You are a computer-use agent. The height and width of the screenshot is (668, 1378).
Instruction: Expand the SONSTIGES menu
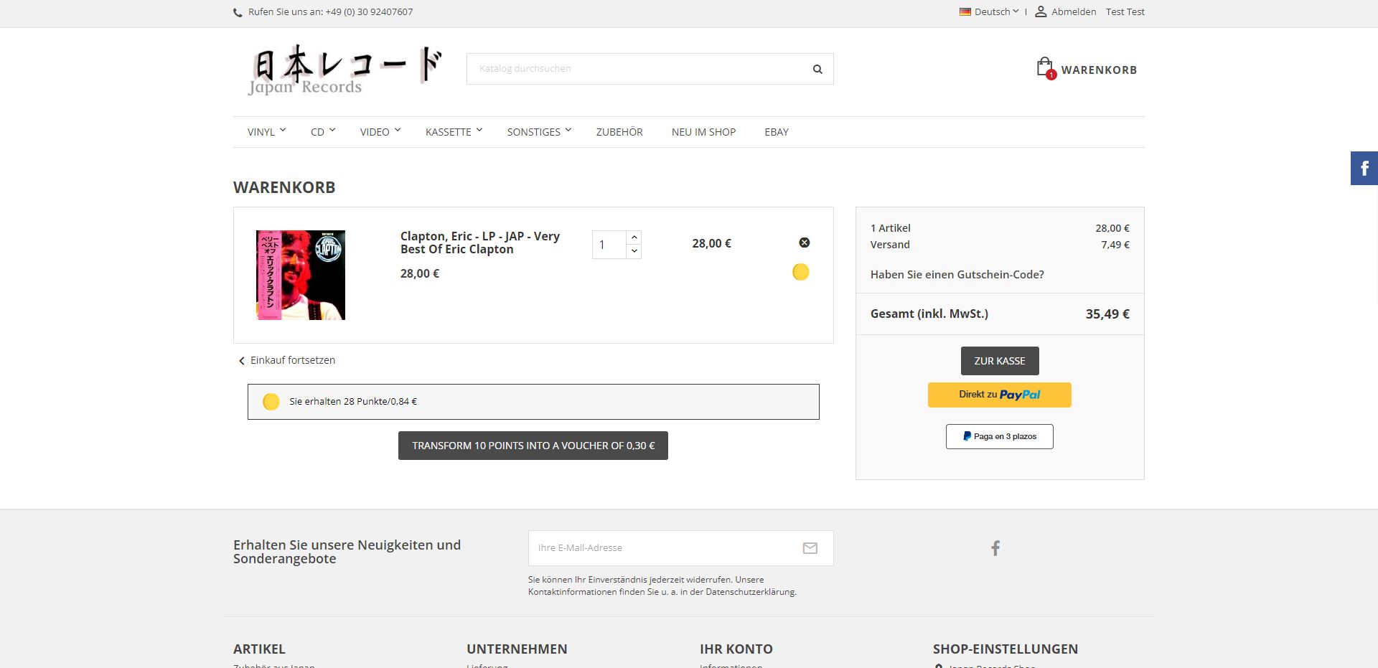coord(539,132)
